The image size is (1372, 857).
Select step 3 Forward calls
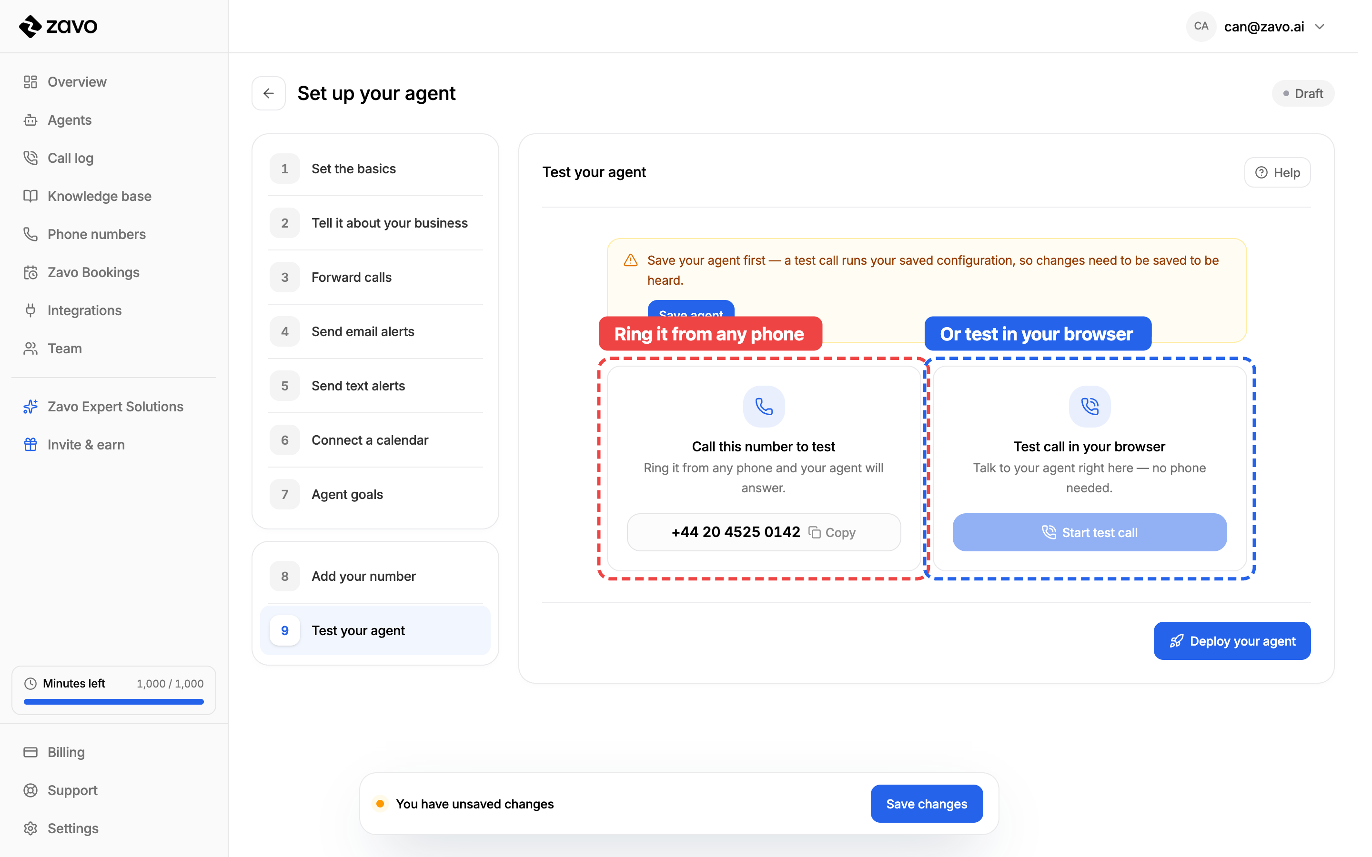[x=375, y=277]
